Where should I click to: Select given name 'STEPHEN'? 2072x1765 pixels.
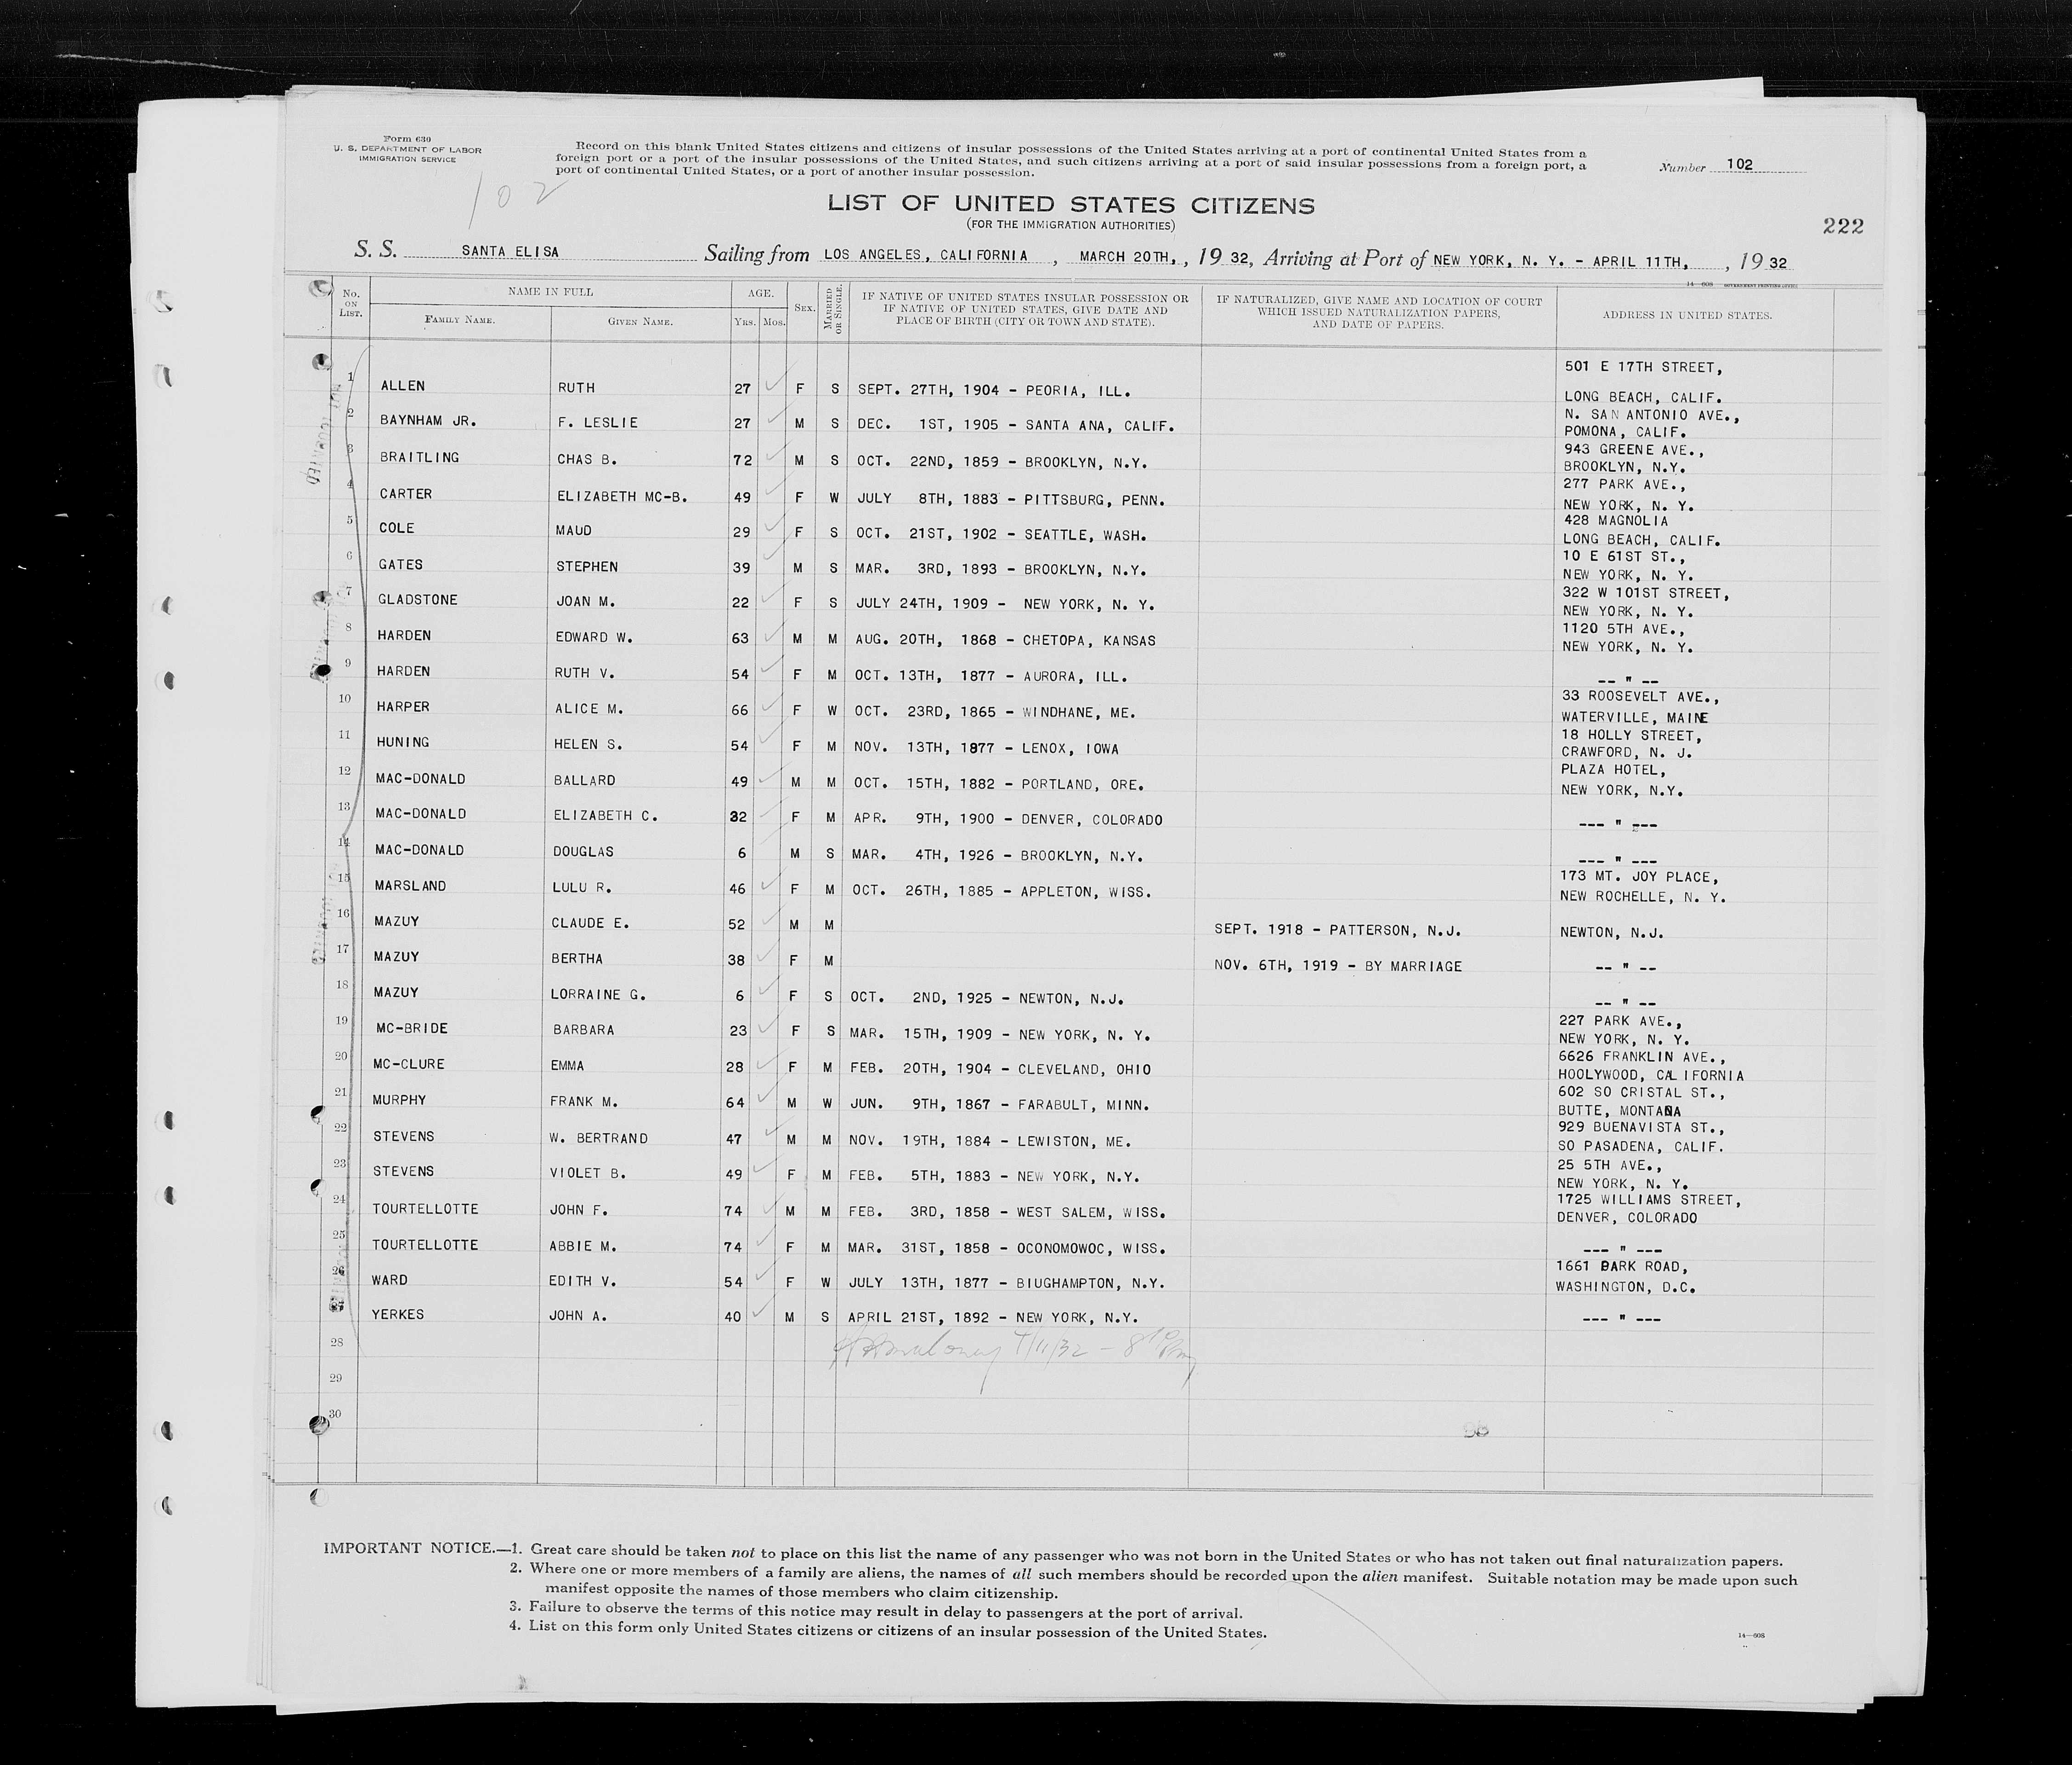587,566
